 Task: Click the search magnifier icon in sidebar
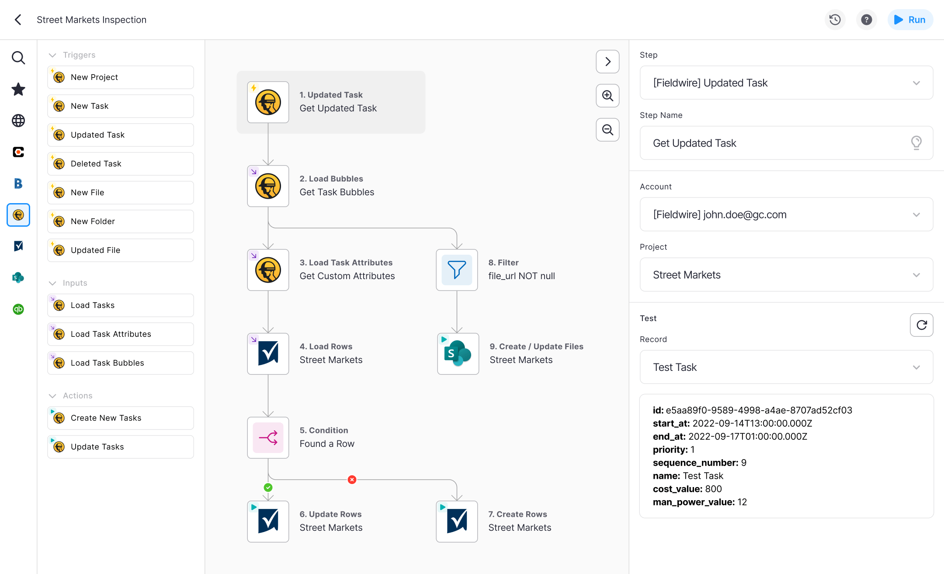[x=18, y=57]
